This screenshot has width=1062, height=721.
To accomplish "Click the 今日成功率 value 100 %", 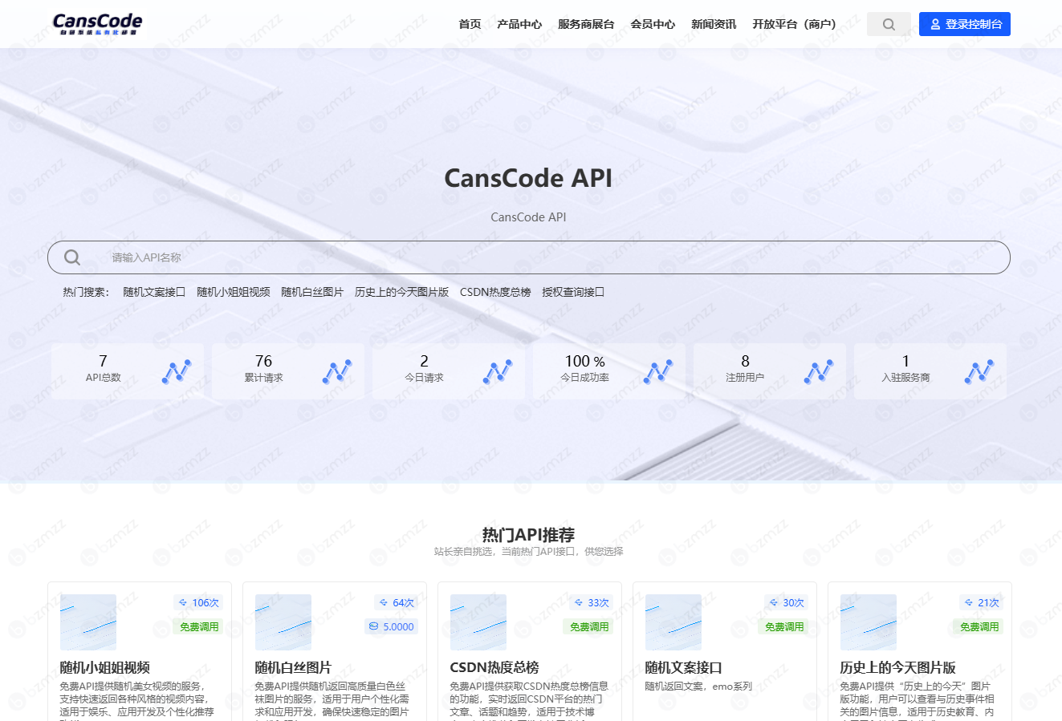I will 584,362.
